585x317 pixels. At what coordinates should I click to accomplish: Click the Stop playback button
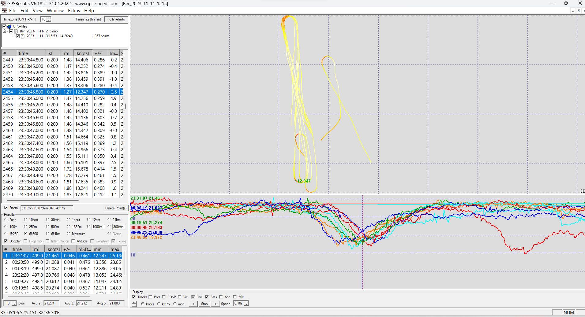tap(204, 304)
